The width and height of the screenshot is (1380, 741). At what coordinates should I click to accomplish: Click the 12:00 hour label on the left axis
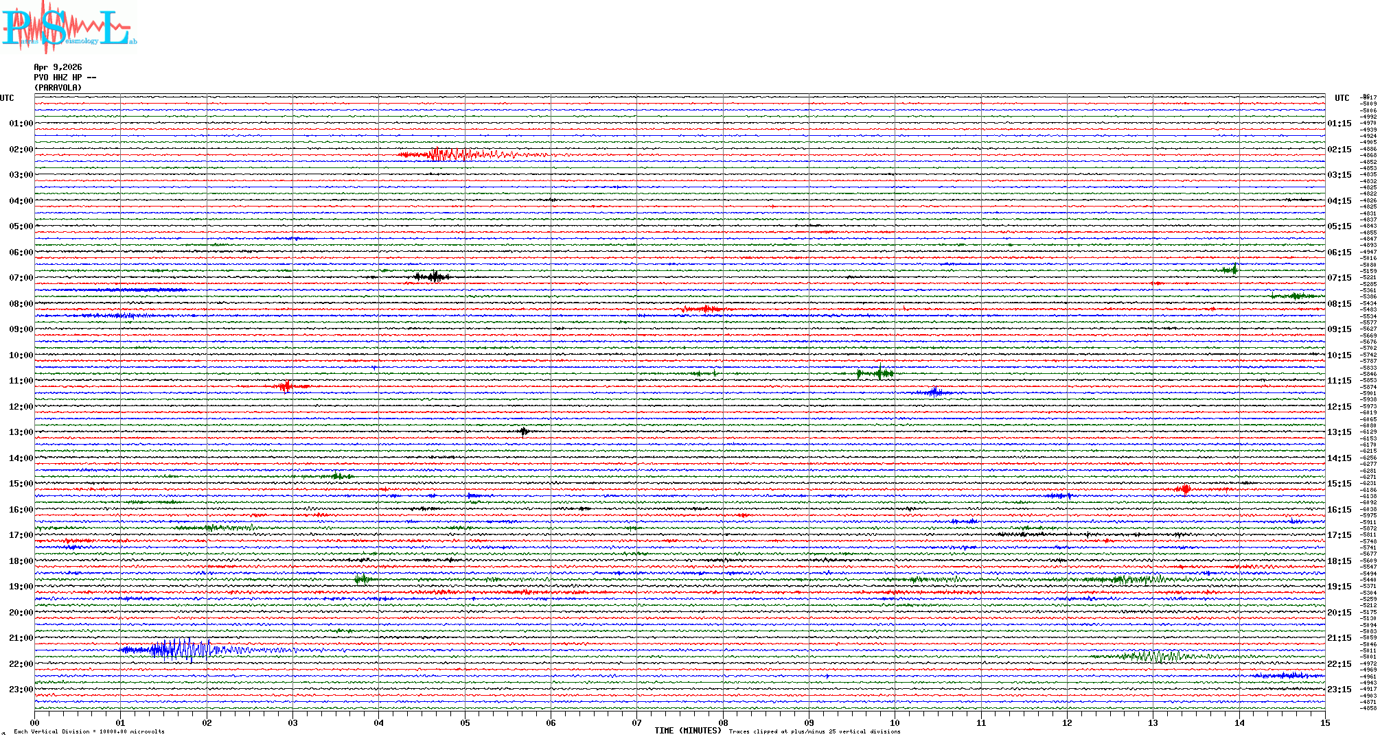click(x=21, y=407)
